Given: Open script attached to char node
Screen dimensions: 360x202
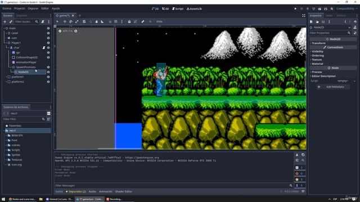Looking at the screenshot, I should pos(44,48).
